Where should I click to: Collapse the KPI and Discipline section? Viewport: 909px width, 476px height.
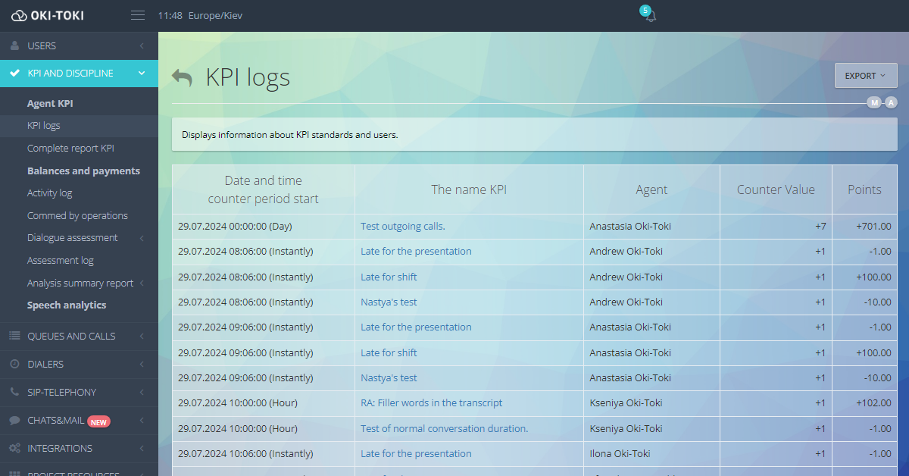pyautogui.click(x=142, y=74)
